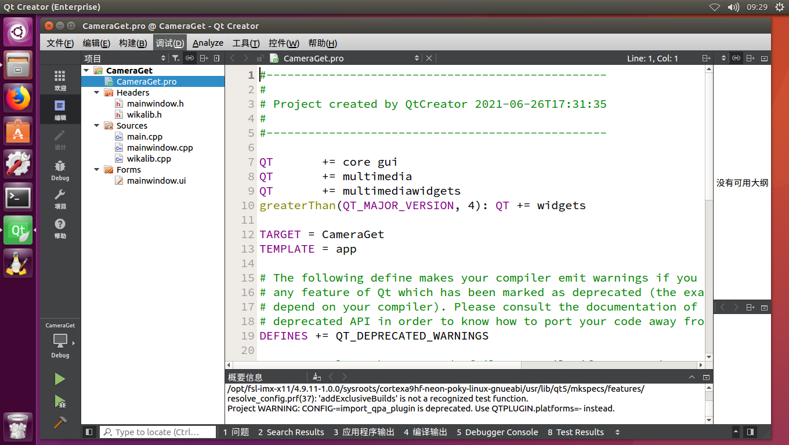Open the Analyze menu
This screenshot has width=789, height=445.
coord(208,43)
